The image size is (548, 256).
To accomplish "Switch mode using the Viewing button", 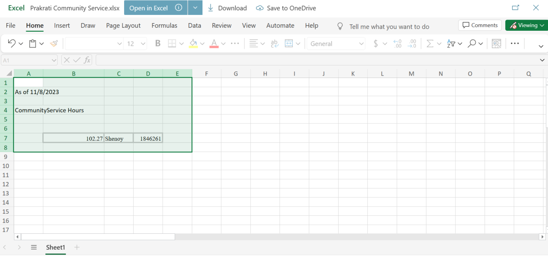I will 526,25.
